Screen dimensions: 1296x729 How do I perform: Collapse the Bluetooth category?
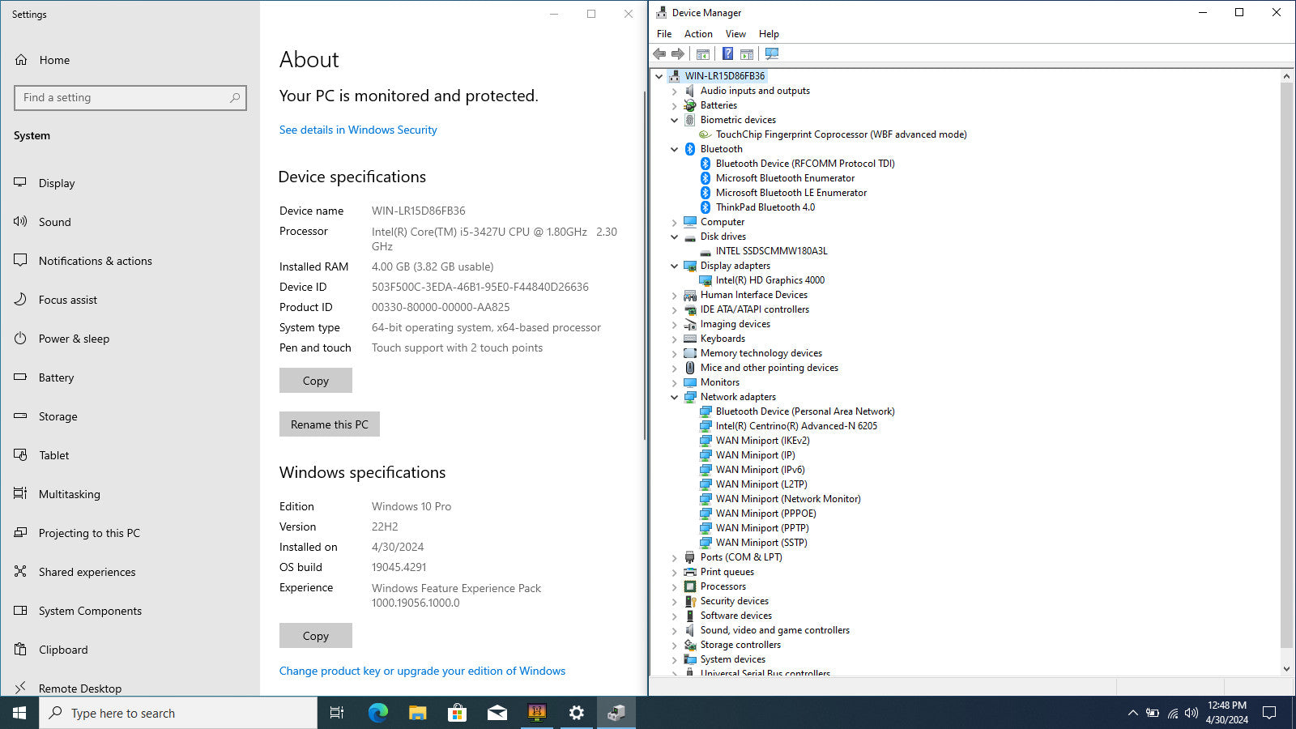pyautogui.click(x=674, y=149)
